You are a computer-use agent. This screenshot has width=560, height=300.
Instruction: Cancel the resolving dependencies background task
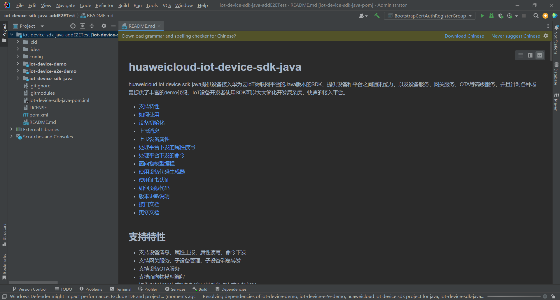point(545,297)
